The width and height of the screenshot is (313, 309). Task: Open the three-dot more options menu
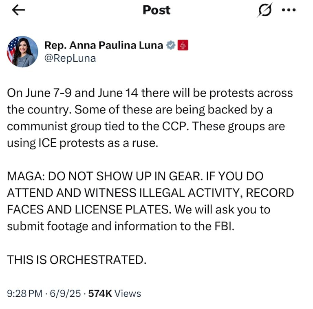[x=289, y=10]
